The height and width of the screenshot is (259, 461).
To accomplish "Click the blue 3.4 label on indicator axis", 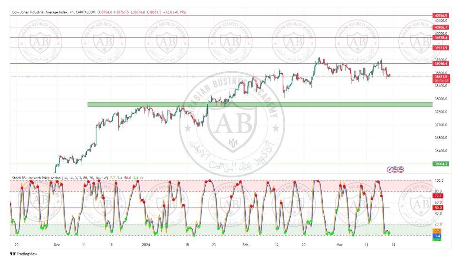I will (x=437, y=236).
